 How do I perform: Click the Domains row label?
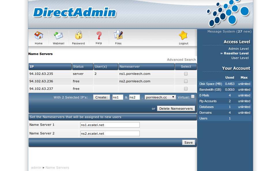[x=205, y=113]
